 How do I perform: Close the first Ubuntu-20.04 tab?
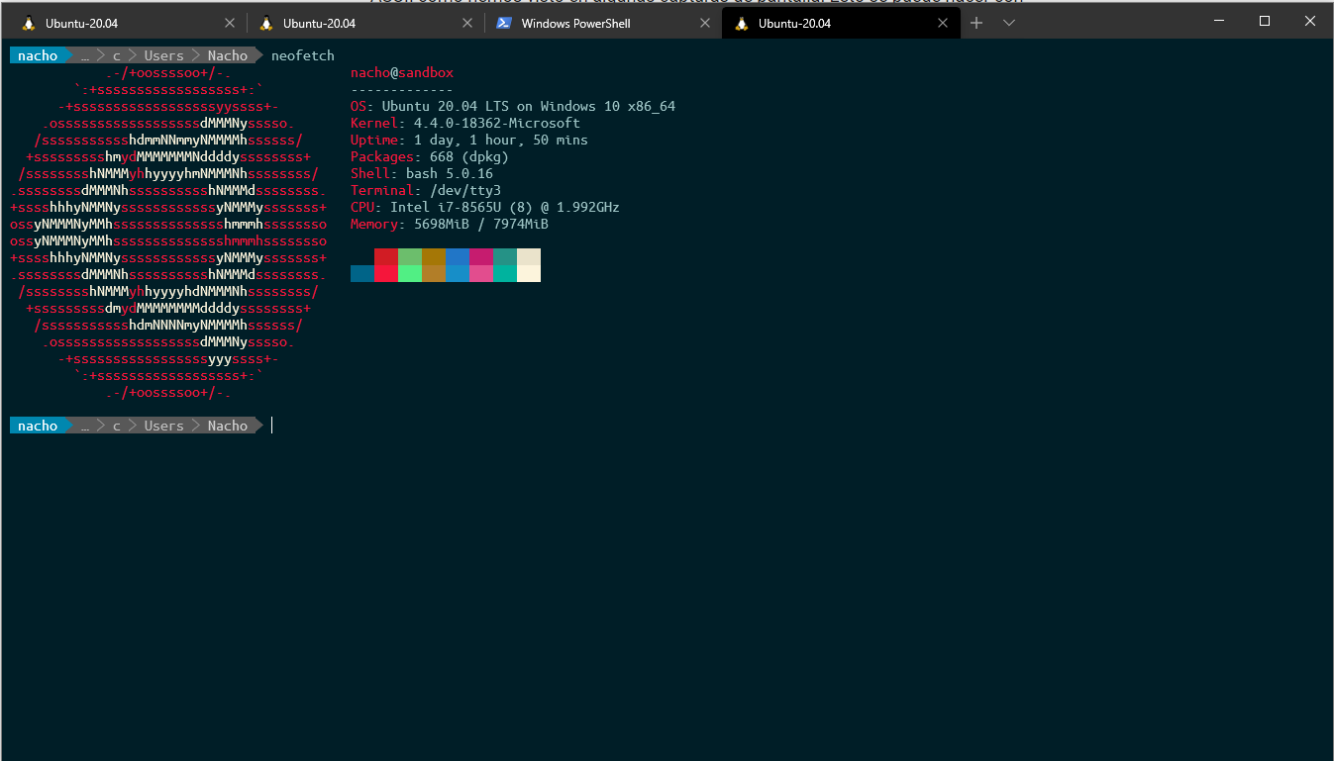pos(230,23)
